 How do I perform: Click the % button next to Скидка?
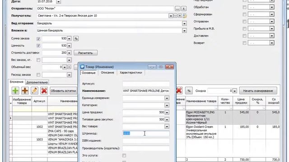coord(189,91)
